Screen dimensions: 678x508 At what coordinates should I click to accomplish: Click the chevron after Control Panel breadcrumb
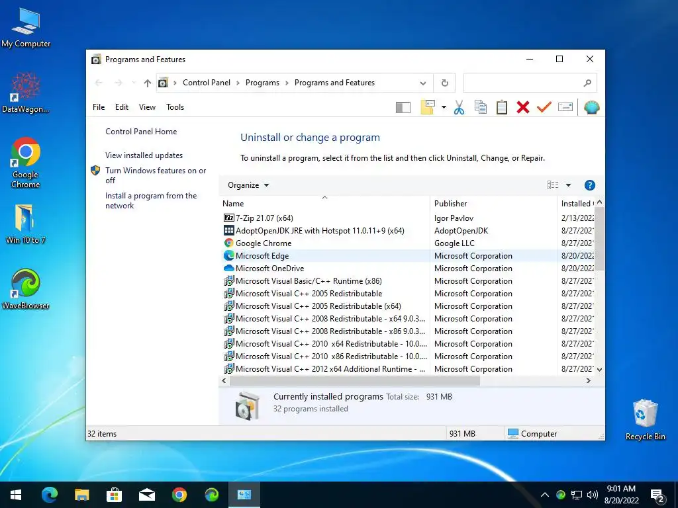tap(238, 83)
